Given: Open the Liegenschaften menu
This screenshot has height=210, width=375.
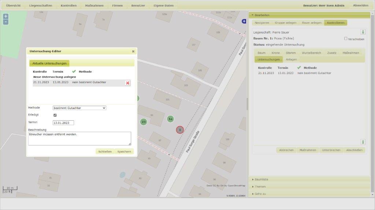Looking at the screenshot, I should pyautogui.click(x=41, y=5).
